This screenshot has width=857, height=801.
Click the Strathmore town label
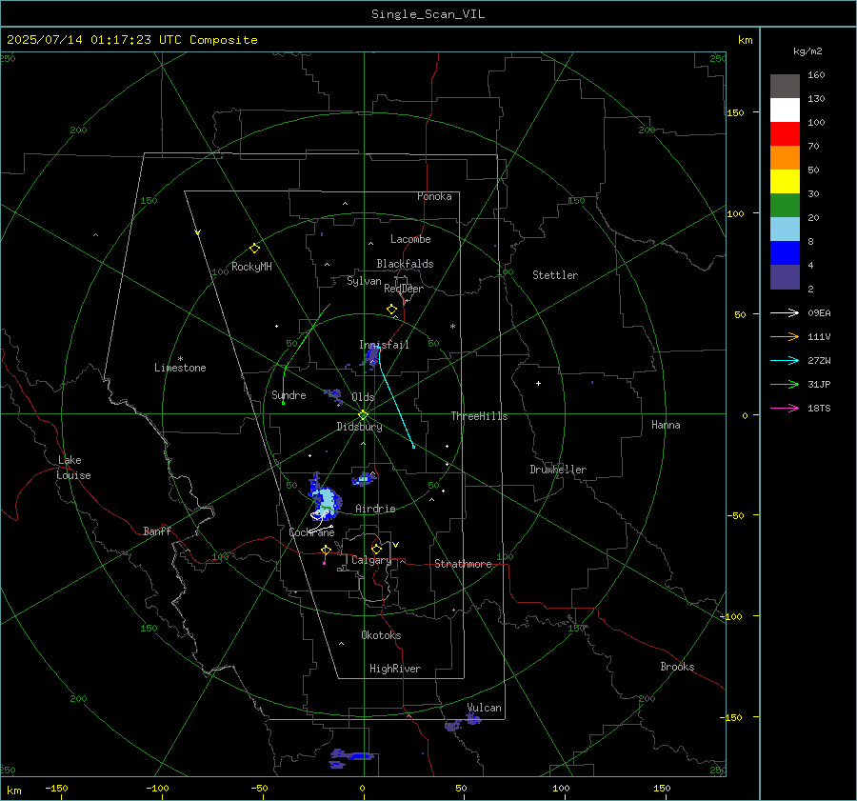tap(463, 564)
